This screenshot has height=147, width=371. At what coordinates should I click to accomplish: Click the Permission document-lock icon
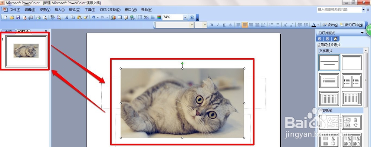click(24, 17)
